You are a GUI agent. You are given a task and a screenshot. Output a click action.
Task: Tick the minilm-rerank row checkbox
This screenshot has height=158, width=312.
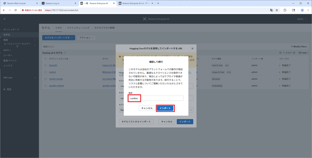pos(45,79)
